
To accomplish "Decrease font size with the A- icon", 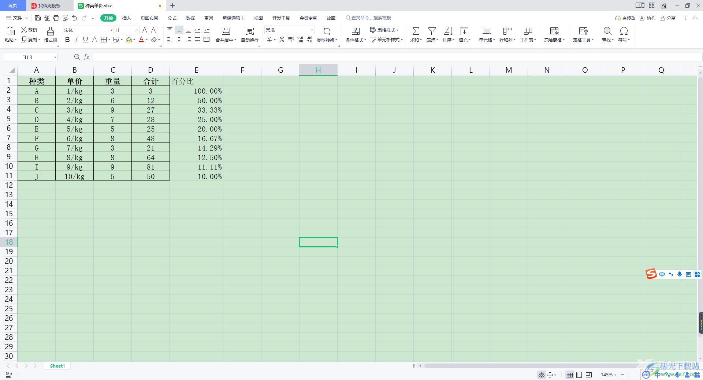I will pyautogui.click(x=154, y=30).
